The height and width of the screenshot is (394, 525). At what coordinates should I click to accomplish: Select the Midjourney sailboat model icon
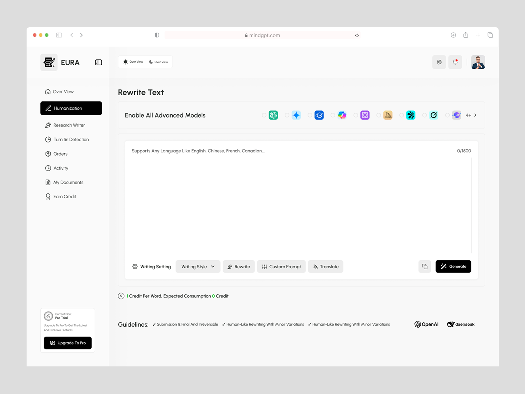point(388,115)
